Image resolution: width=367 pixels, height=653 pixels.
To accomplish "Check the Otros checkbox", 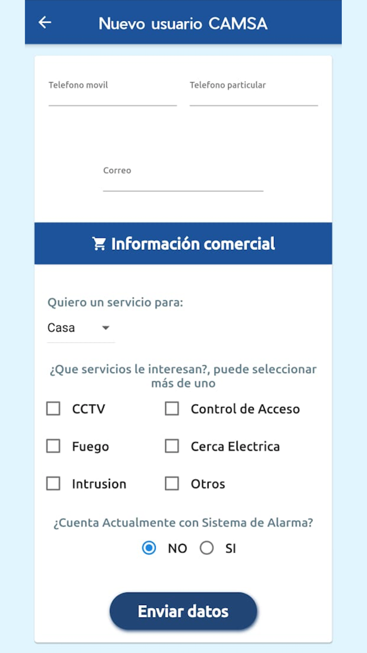I will (x=172, y=483).
